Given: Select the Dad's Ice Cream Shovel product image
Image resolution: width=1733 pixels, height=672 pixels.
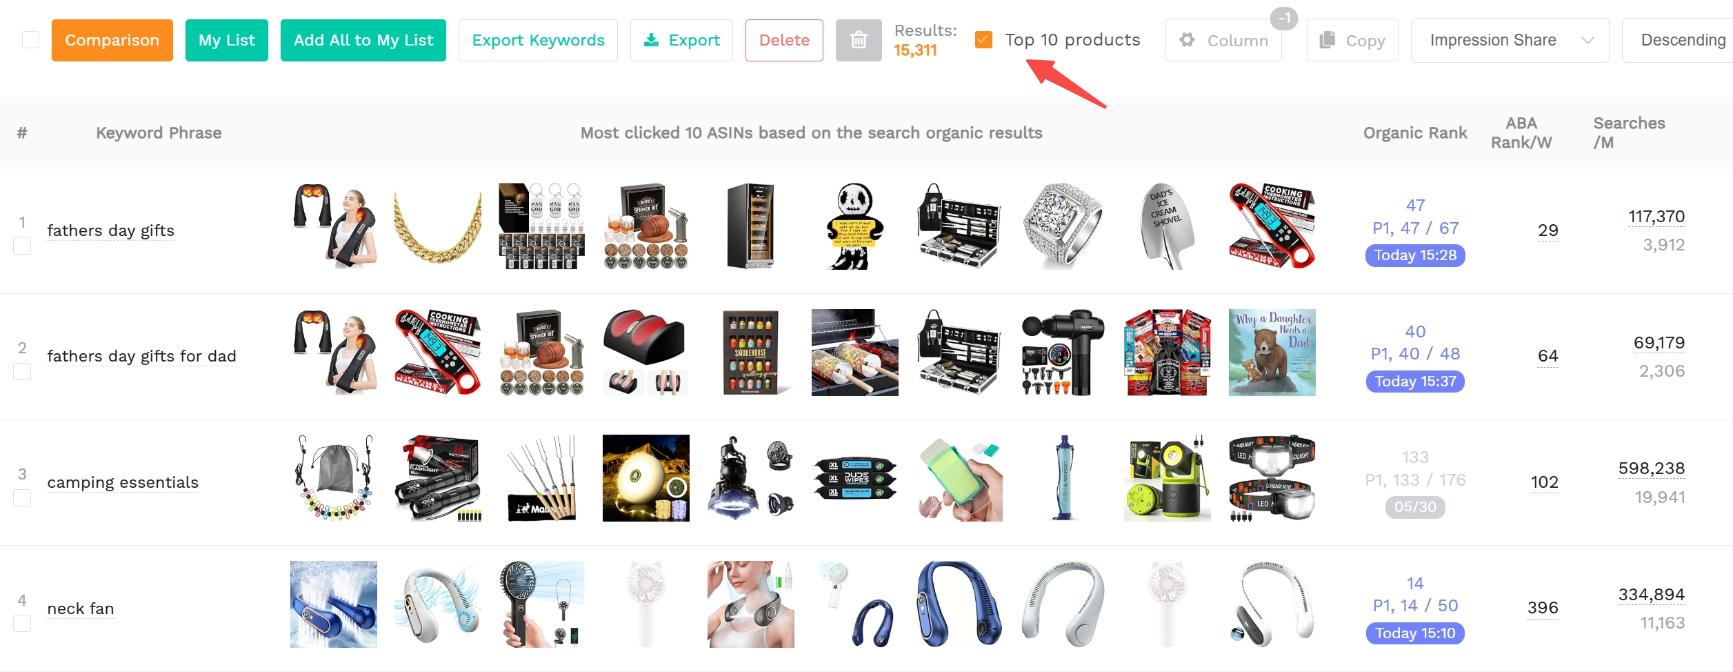Looking at the screenshot, I should tap(1167, 226).
